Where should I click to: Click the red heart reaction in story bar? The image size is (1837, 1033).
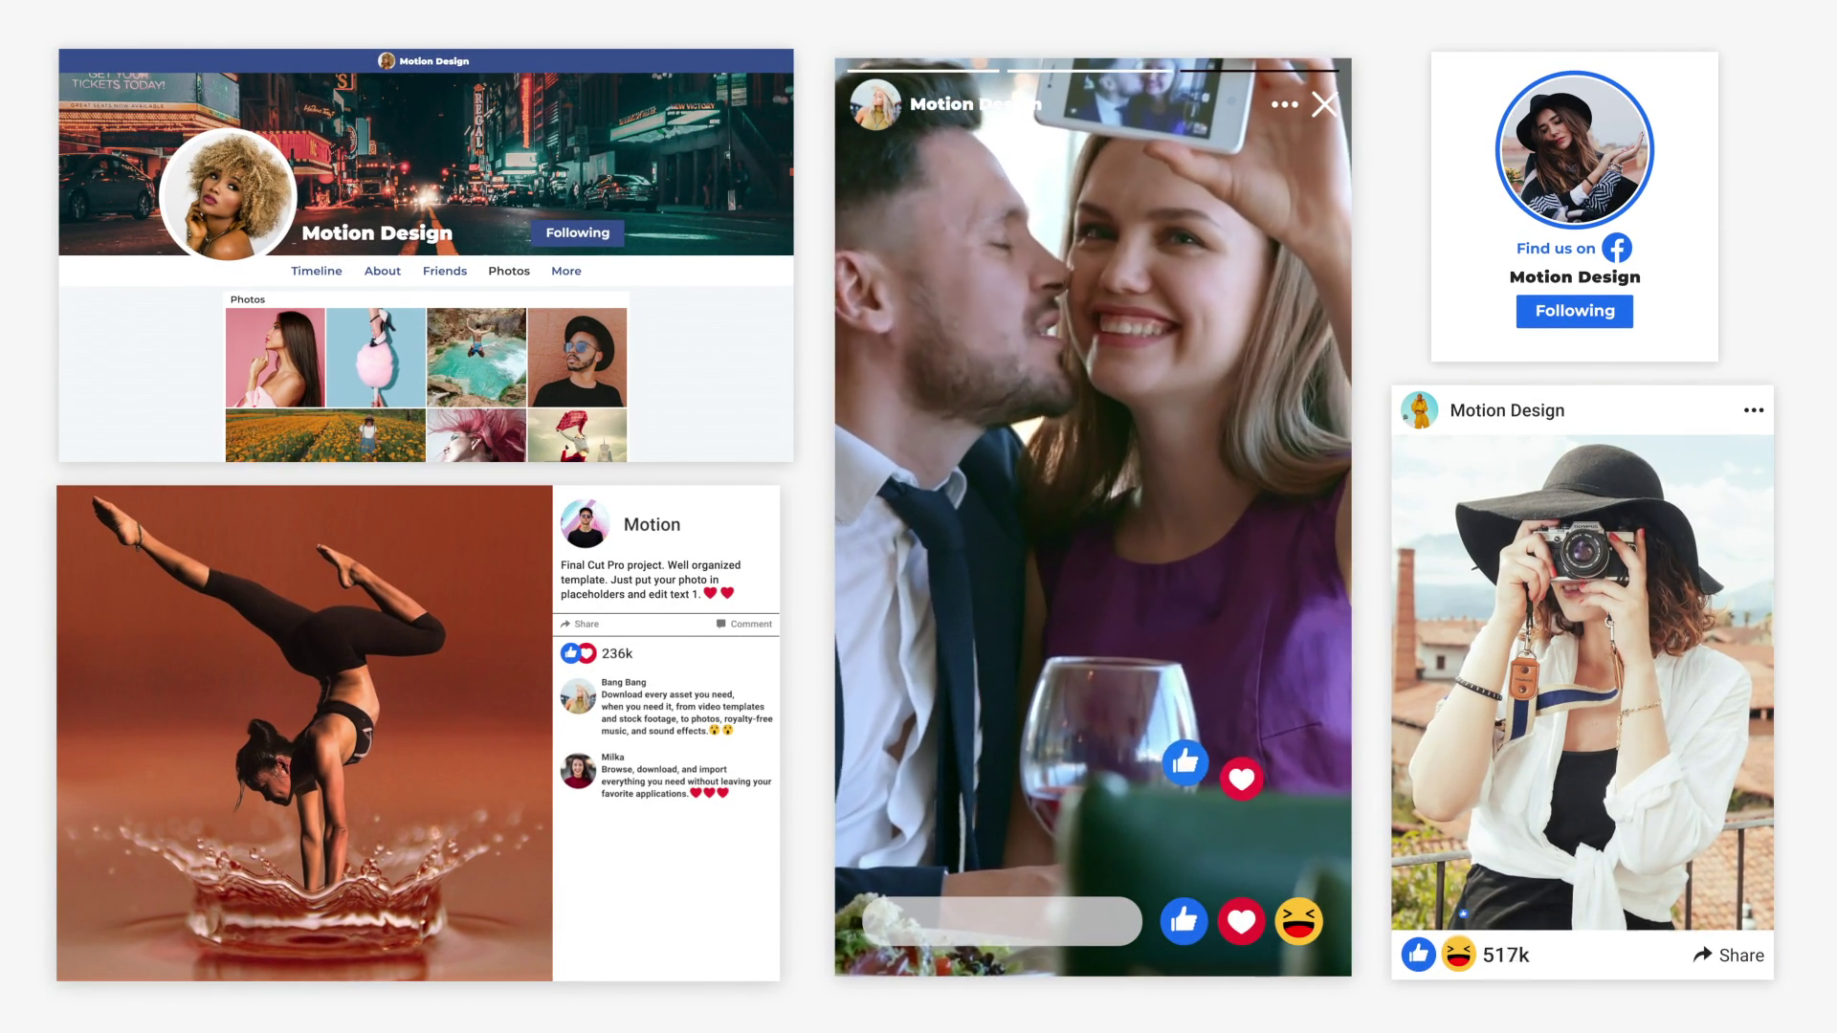[x=1241, y=921]
